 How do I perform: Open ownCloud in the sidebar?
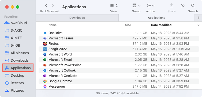click(16, 23)
